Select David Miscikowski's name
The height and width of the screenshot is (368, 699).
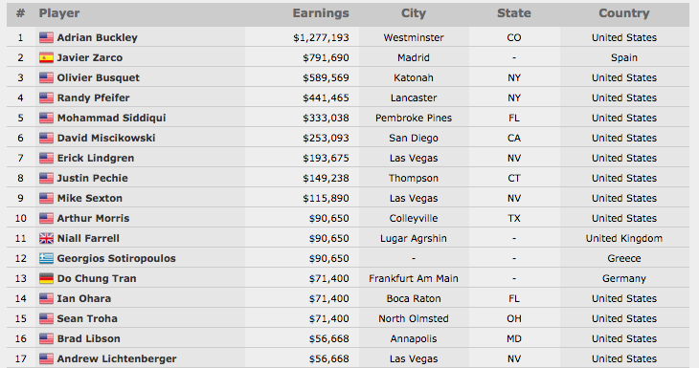(106, 138)
